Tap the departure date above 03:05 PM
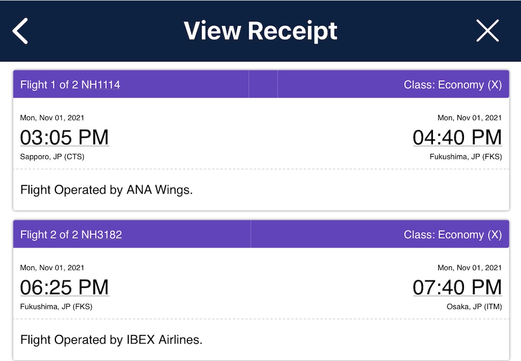The height and width of the screenshot is (361, 521). 52,118
